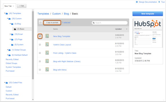The width and height of the screenshot is (166, 102).
Task: Click the template icon for Vykki's Class Layout
Action: pos(47,44)
